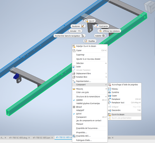Click the ViewCube in the corner
The image size is (155, 143).
click(x=150, y=7)
